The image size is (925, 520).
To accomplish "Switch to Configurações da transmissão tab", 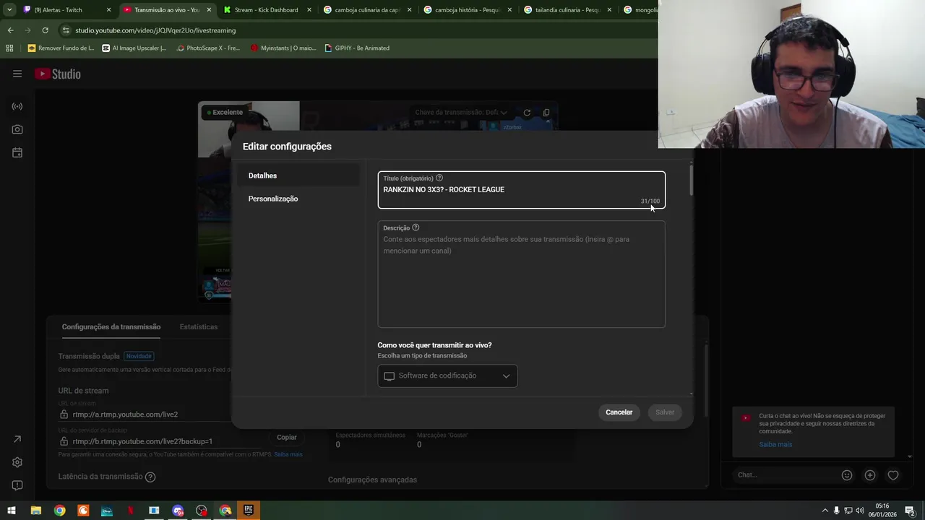I will (111, 327).
